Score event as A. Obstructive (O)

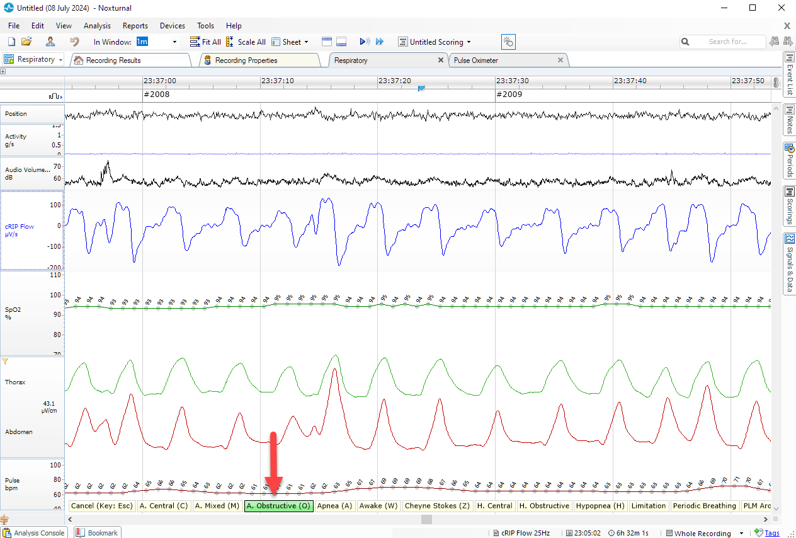(x=279, y=506)
